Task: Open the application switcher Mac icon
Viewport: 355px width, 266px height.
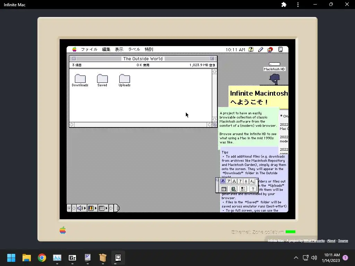Action: 280,49
